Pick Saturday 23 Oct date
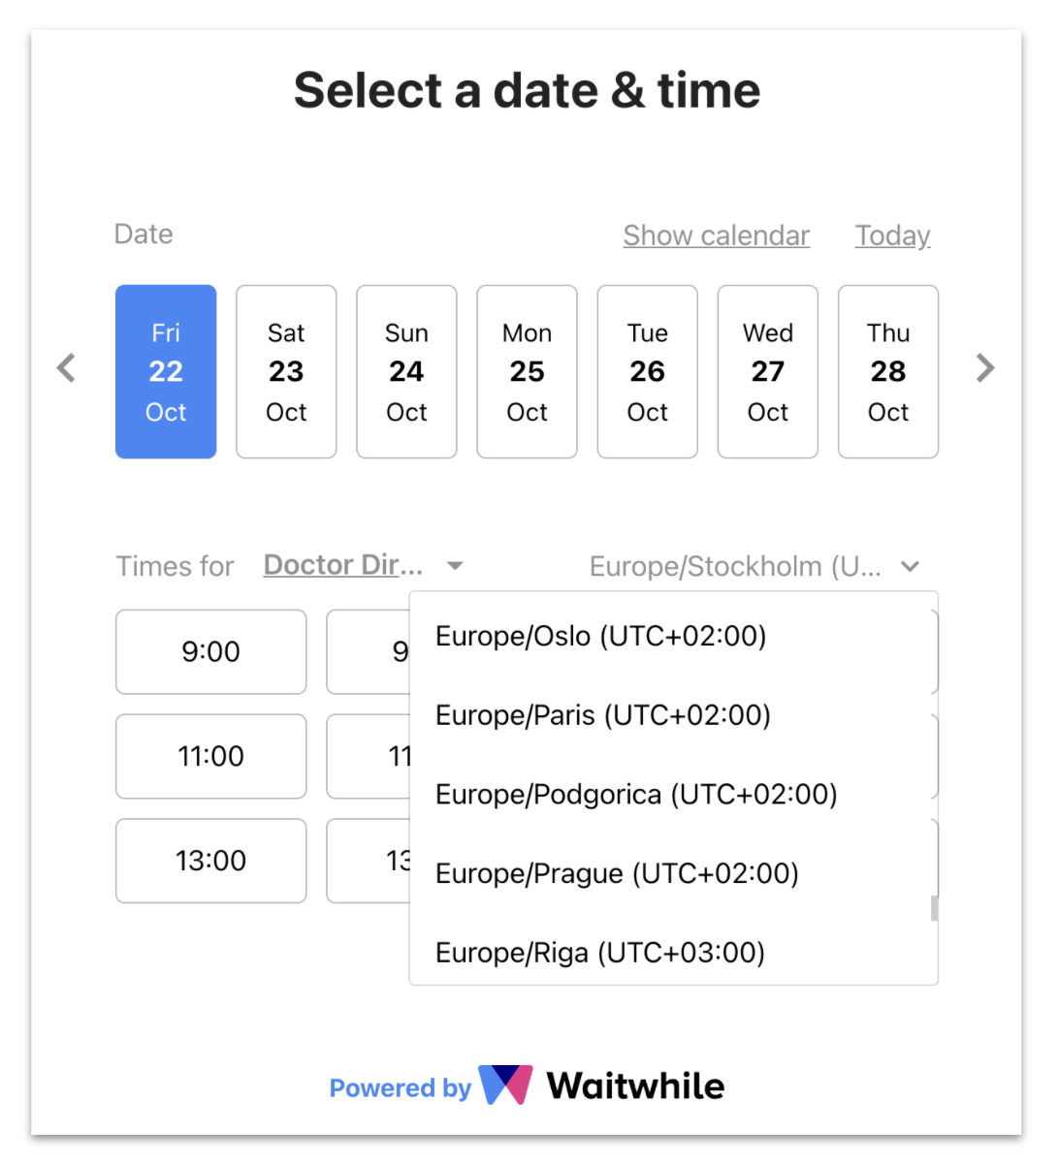Image resolution: width=1059 pixels, height=1163 pixels. coord(286,371)
